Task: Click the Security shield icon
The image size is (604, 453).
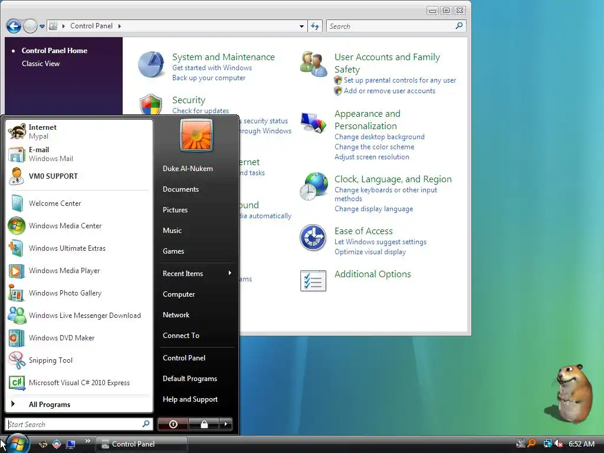Action: tap(150, 104)
